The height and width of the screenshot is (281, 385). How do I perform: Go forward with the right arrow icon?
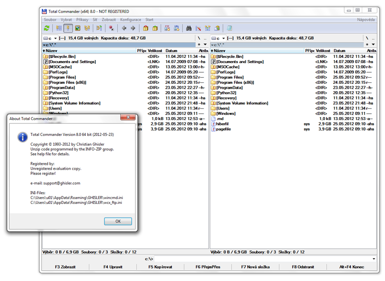(x=133, y=28)
